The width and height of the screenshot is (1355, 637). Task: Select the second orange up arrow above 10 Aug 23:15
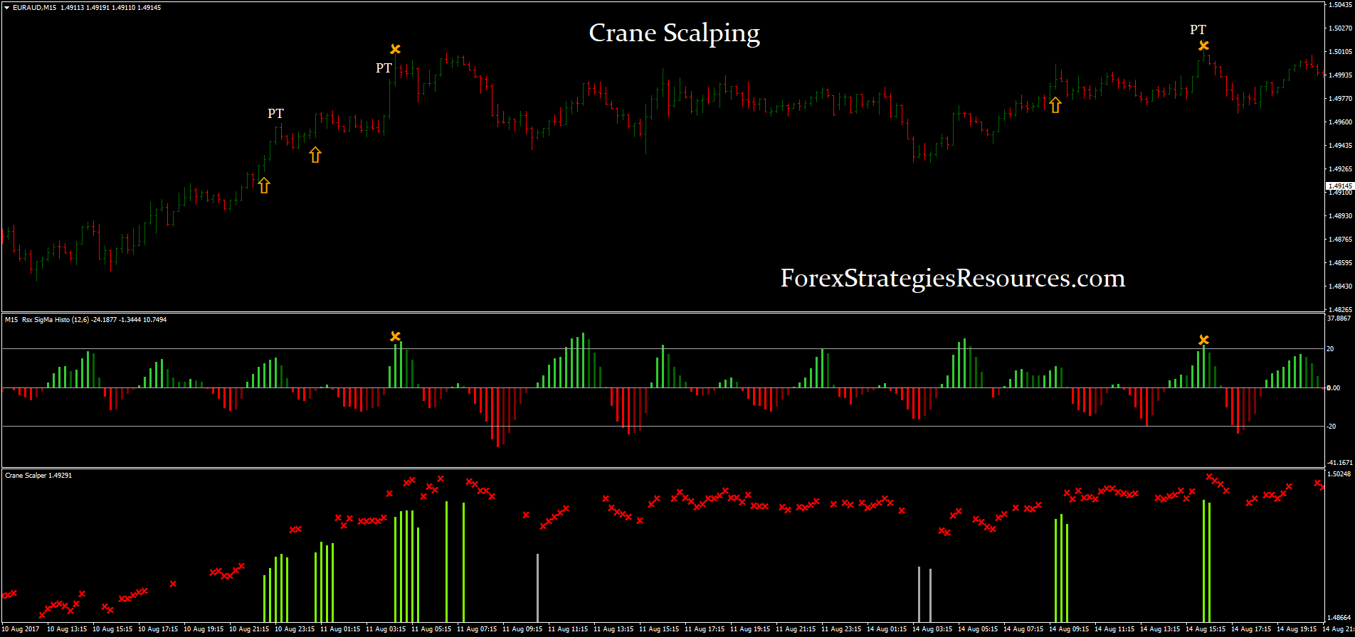coord(315,154)
